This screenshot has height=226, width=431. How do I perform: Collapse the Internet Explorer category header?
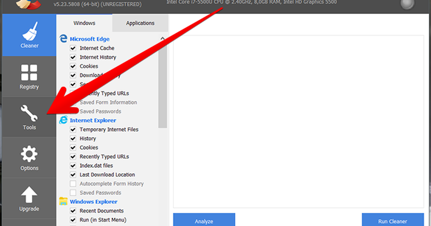(93, 121)
